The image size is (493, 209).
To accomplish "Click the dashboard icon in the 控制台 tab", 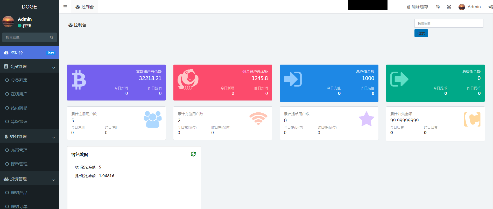I will (78, 7).
